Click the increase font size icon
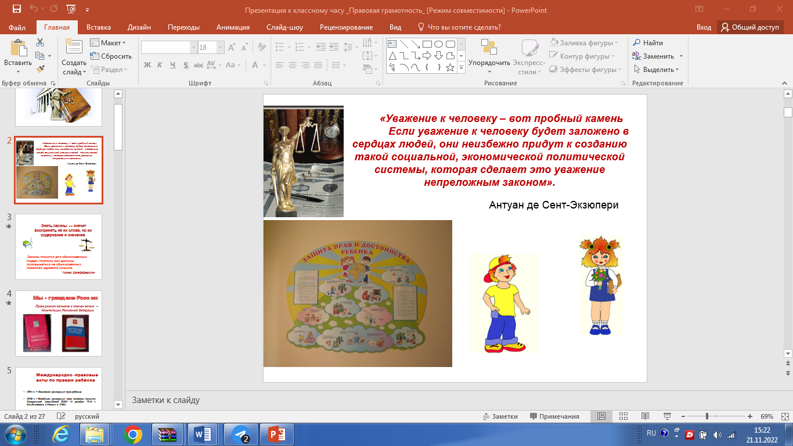The image size is (793, 446). click(232, 48)
